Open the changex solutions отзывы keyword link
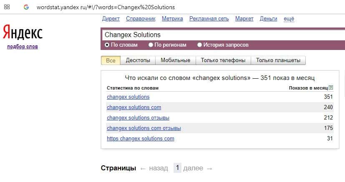The width and height of the screenshot is (345, 182). pos(138,118)
